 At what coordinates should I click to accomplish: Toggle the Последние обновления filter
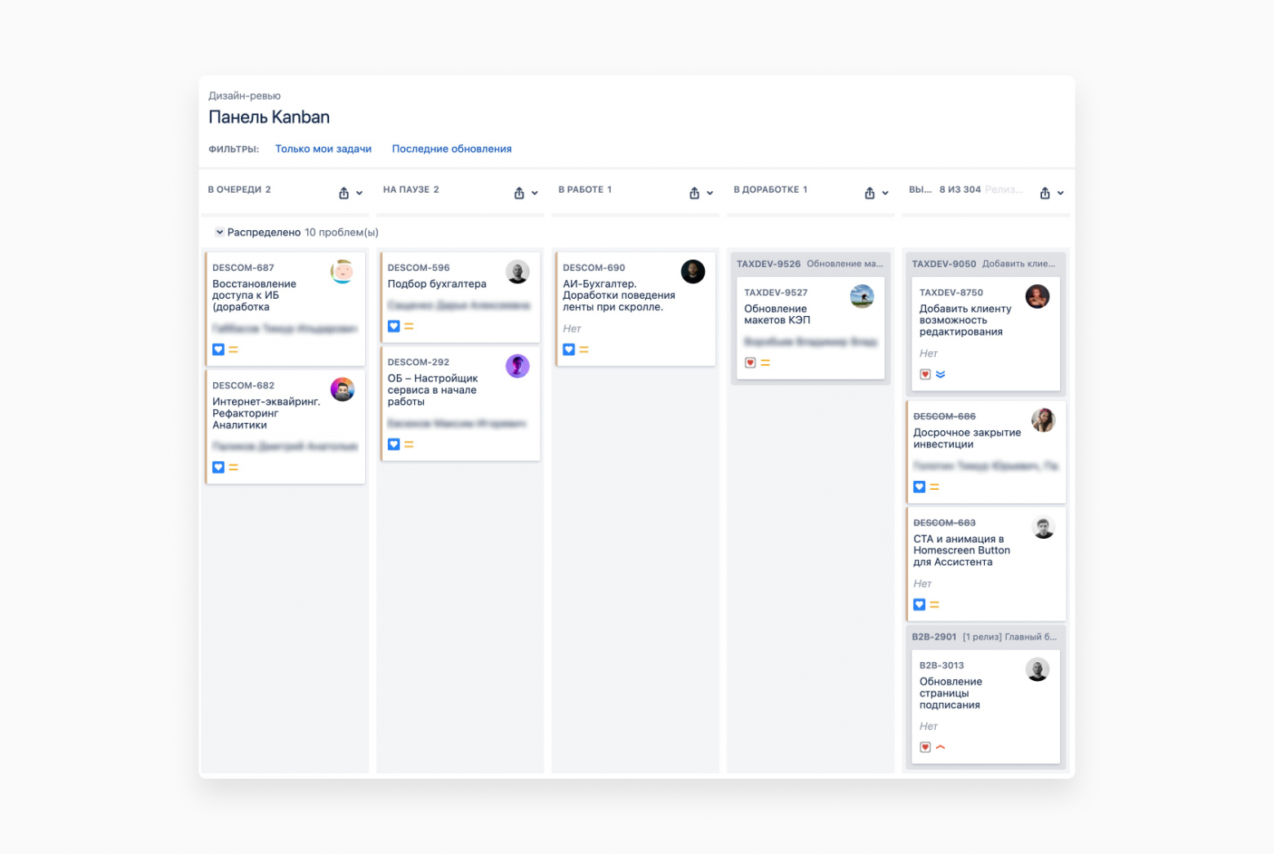(452, 149)
